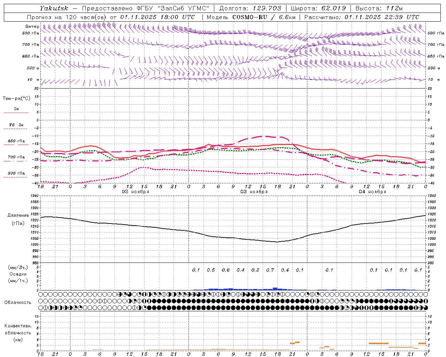
Task: Click the 'Давление' pressure panel label
Action: (x=18, y=215)
